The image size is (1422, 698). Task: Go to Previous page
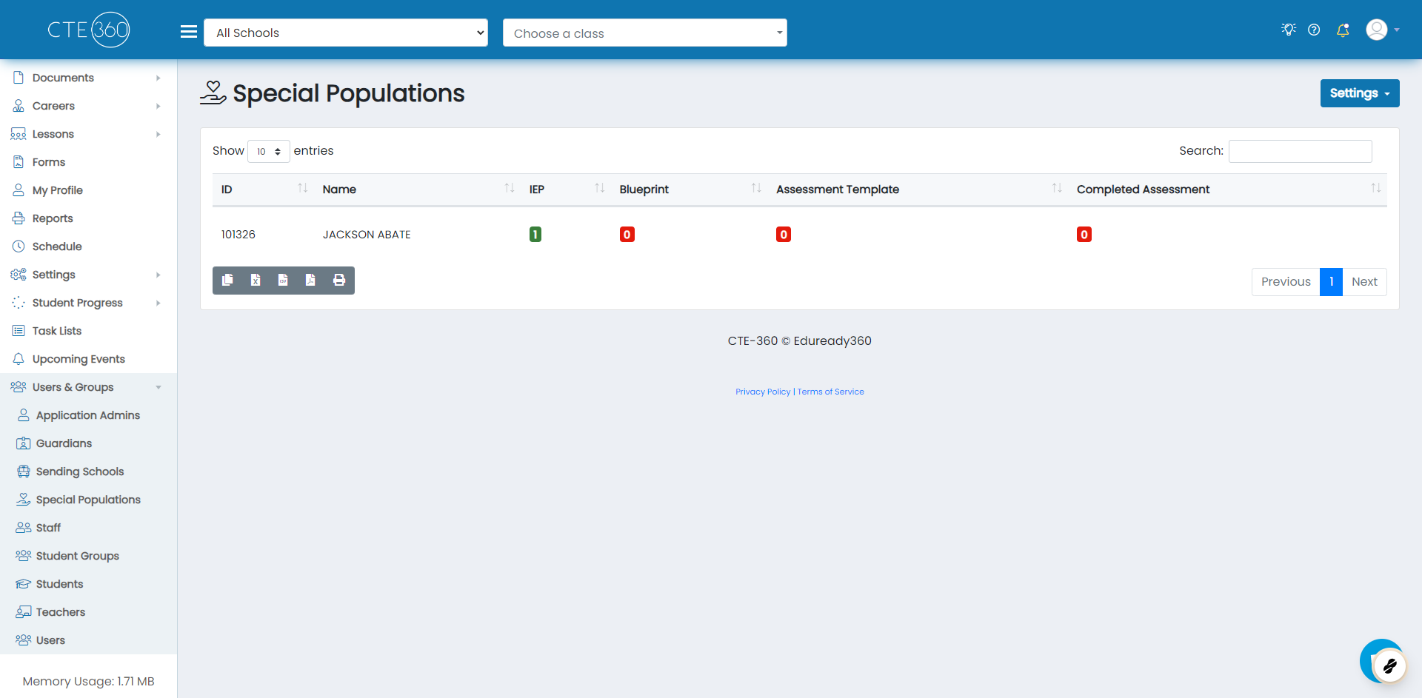tap(1286, 282)
